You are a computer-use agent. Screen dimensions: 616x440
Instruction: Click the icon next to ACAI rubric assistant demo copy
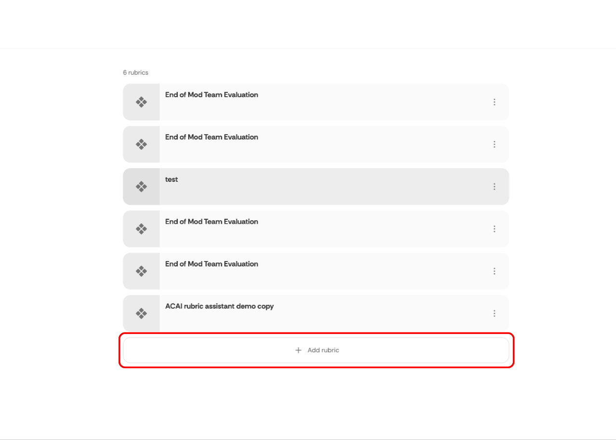pyautogui.click(x=141, y=313)
